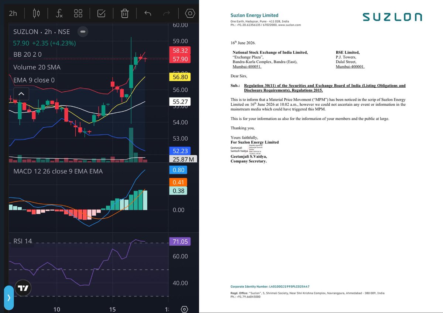Screen dimensions: 443x313
Task: Click the 0.38 histogram value label
Action: 178,190
